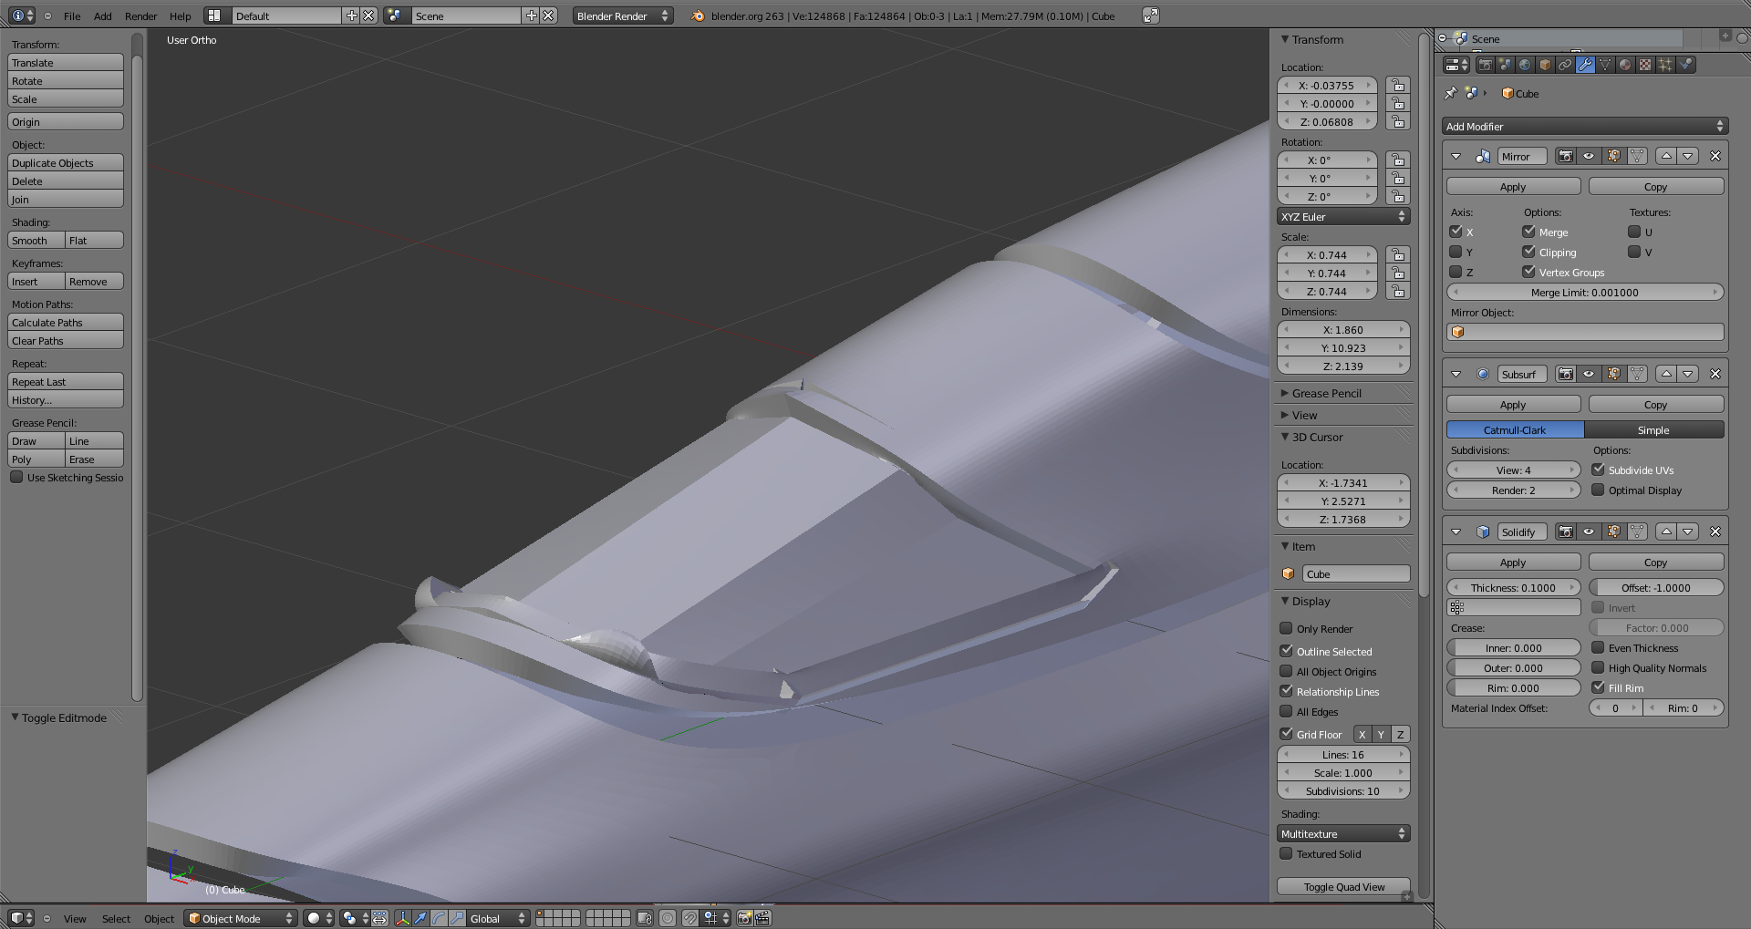Screen dimensions: 1751x929
Task: Open the Object properties tab (cube icon)
Action: pyautogui.click(x=1545, y=65)
